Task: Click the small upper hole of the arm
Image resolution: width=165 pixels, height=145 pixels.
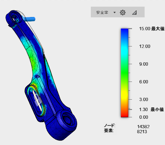Action: click(x=14, y=18)
